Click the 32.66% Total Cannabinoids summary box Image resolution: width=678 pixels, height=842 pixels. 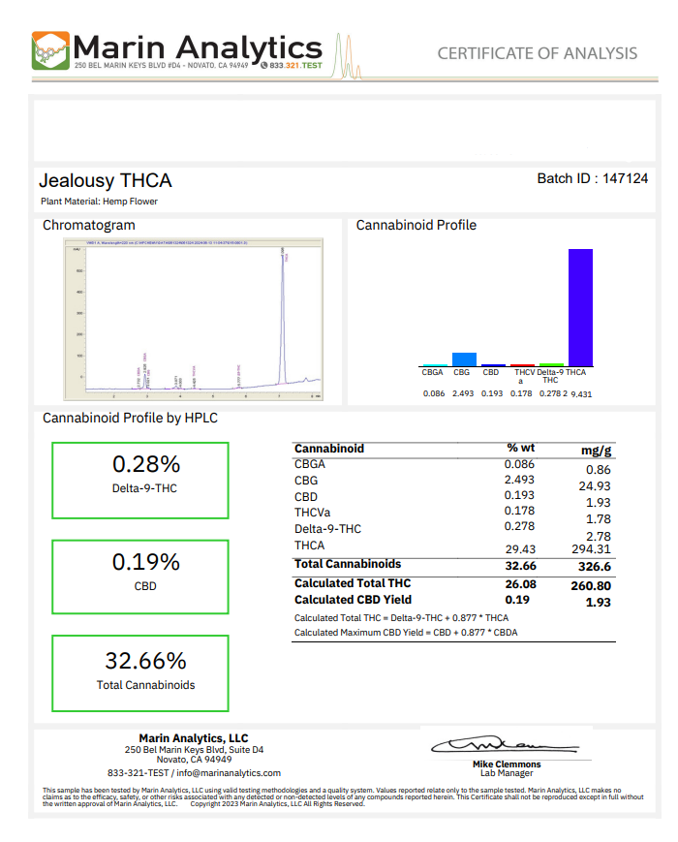[140, 673]
